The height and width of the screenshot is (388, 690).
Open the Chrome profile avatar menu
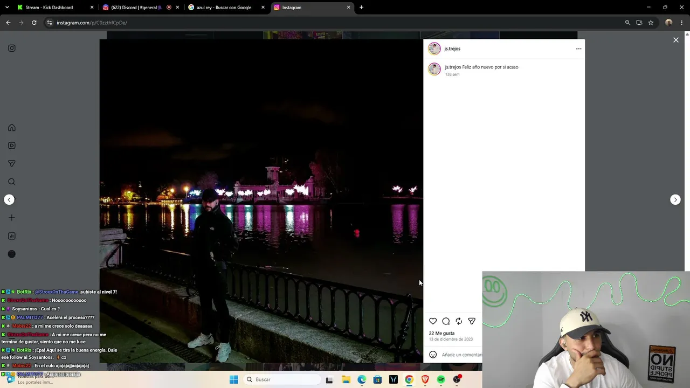pyautogui.click(x=669, y=23)
